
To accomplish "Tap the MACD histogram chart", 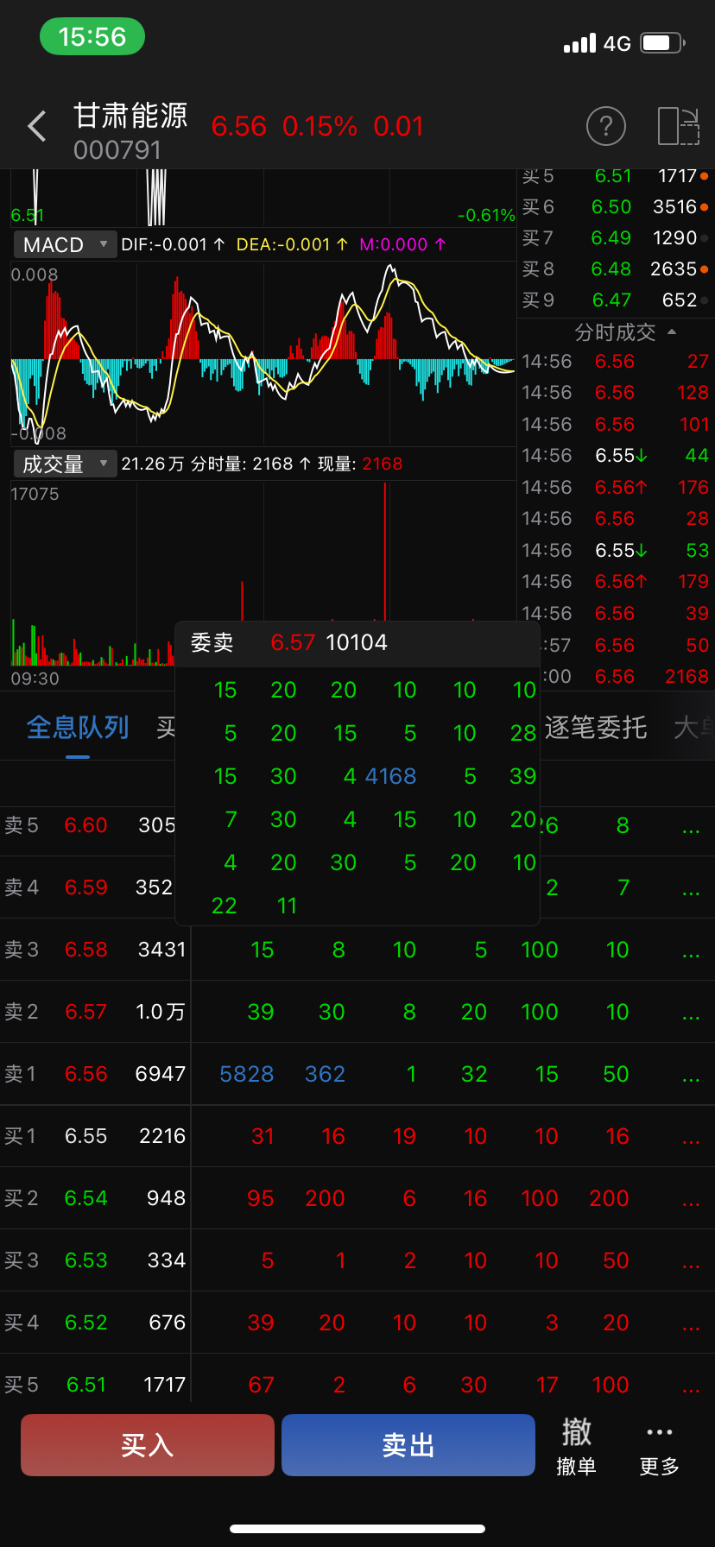I will click(x=263, y=354).
